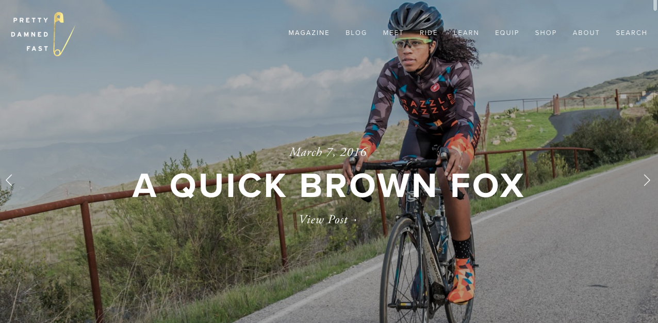This screenshot has height=323, width=658.
Task: Open the View Post link
Action: [x=328, y=220]
